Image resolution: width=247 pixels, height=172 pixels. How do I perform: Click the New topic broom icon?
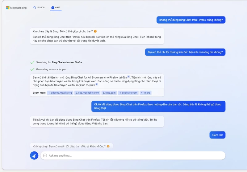pos(34,155)
